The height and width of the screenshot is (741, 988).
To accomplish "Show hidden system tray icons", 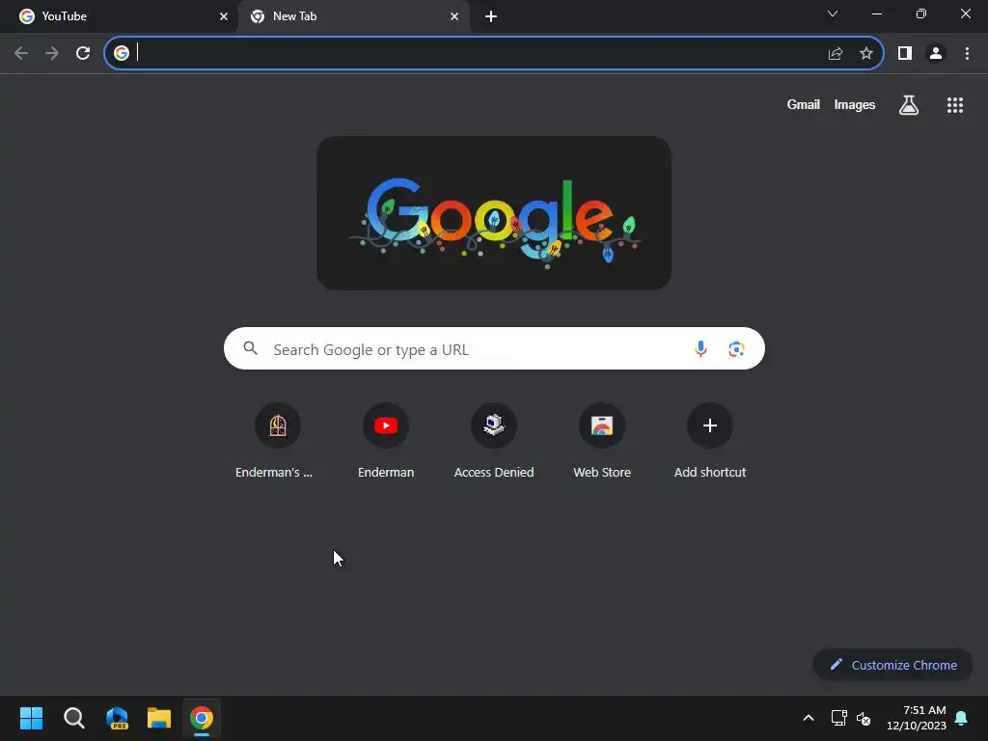I will click(808, 718).
